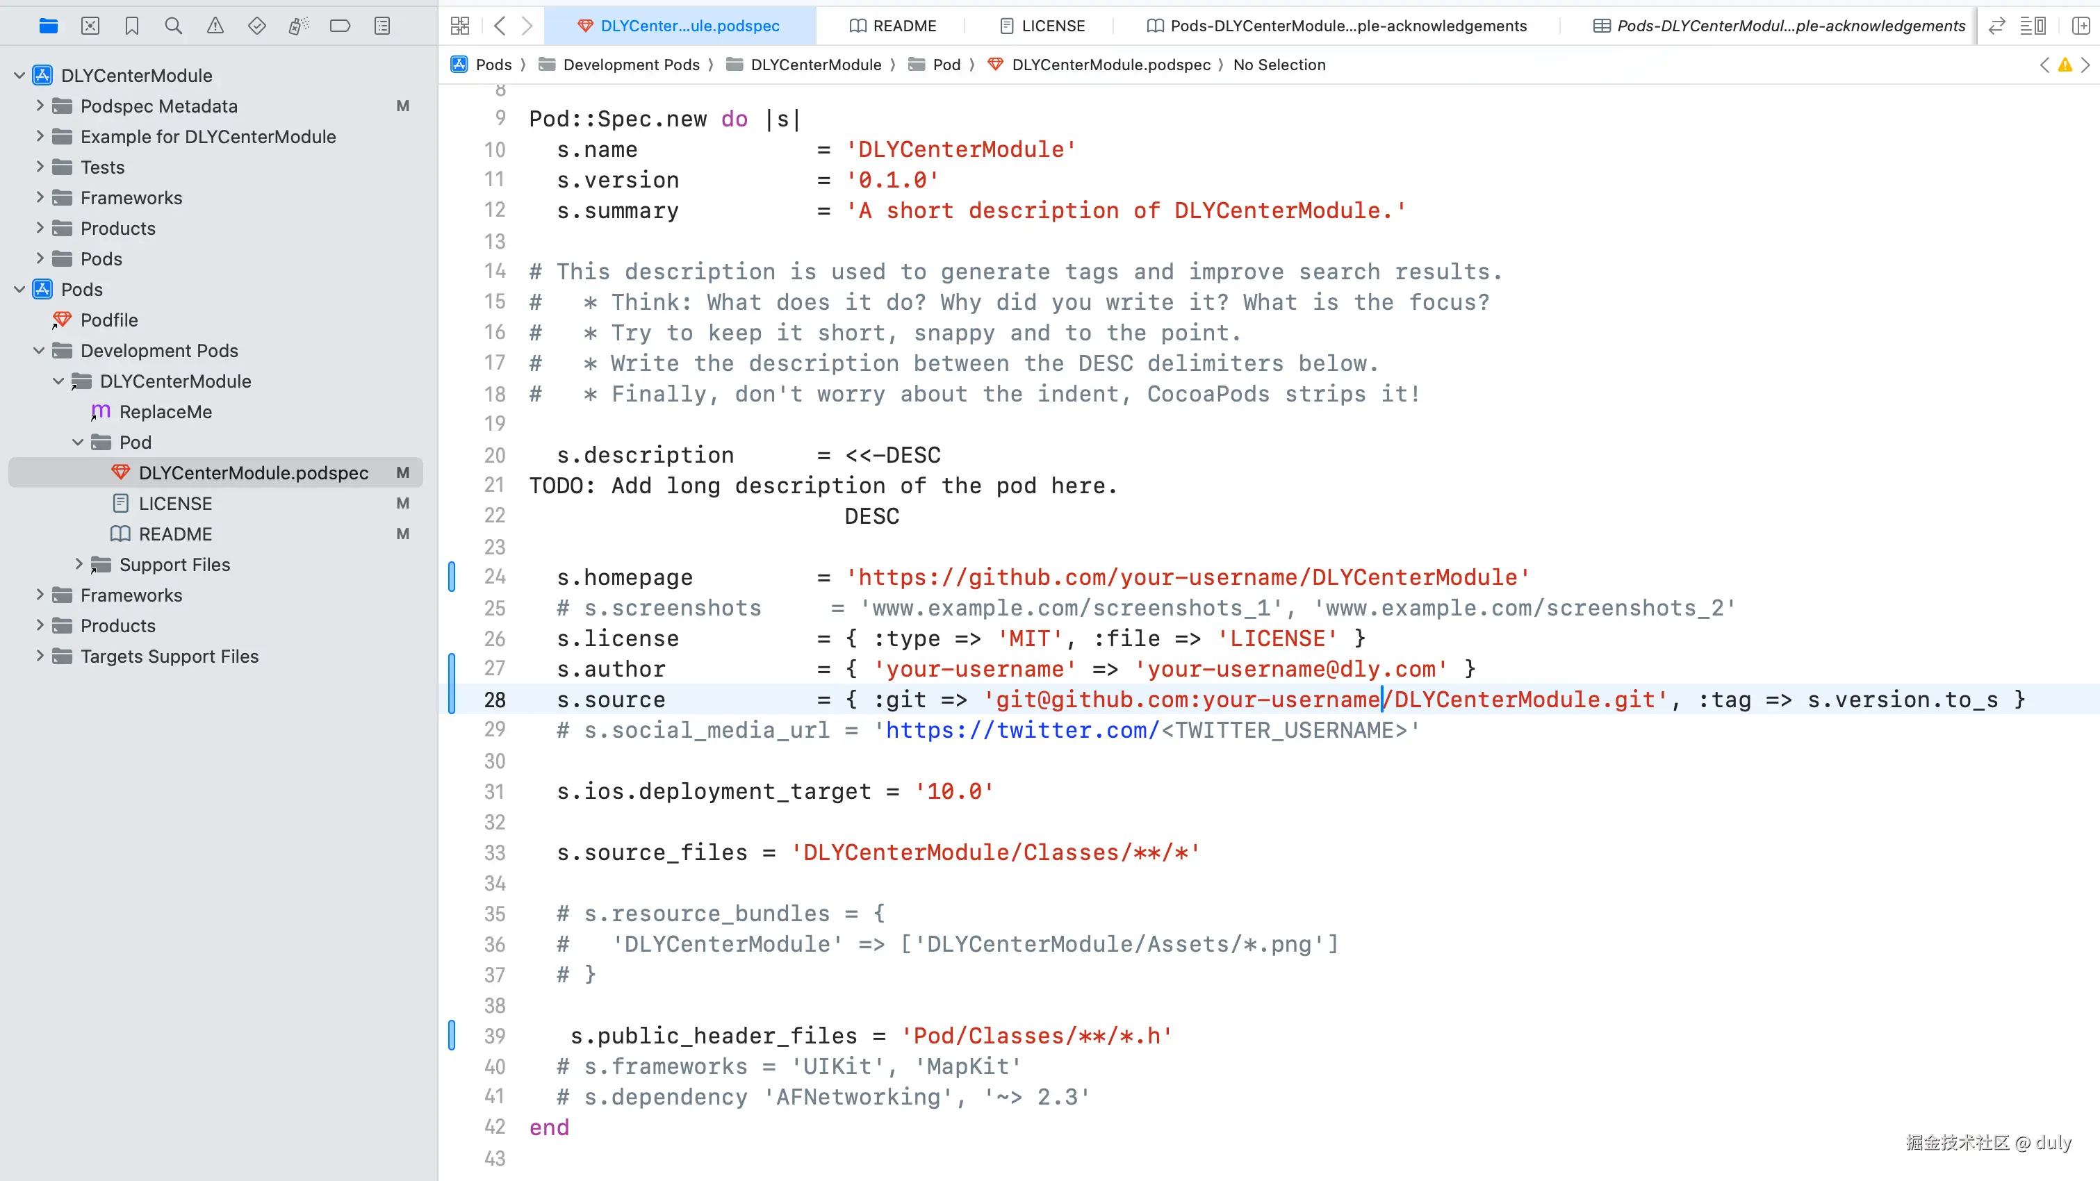The width and height of the screenshot is (2100, 1181).
Task: Open the Project navigator folder icon
Action: point(48,26)
